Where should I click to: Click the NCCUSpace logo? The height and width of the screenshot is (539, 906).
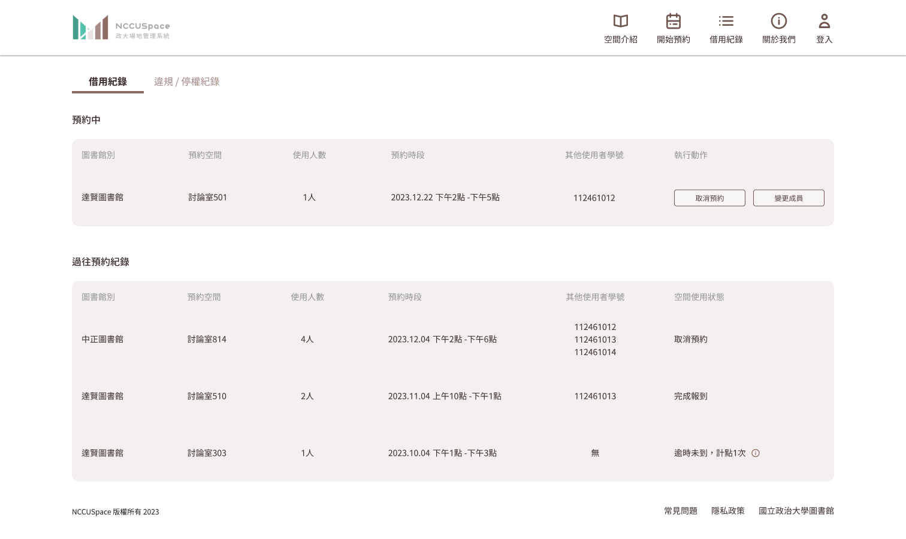(121, 28)
